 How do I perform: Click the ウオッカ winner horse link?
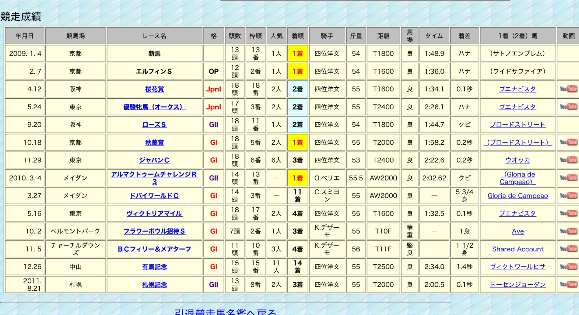[x=518, y=160]
